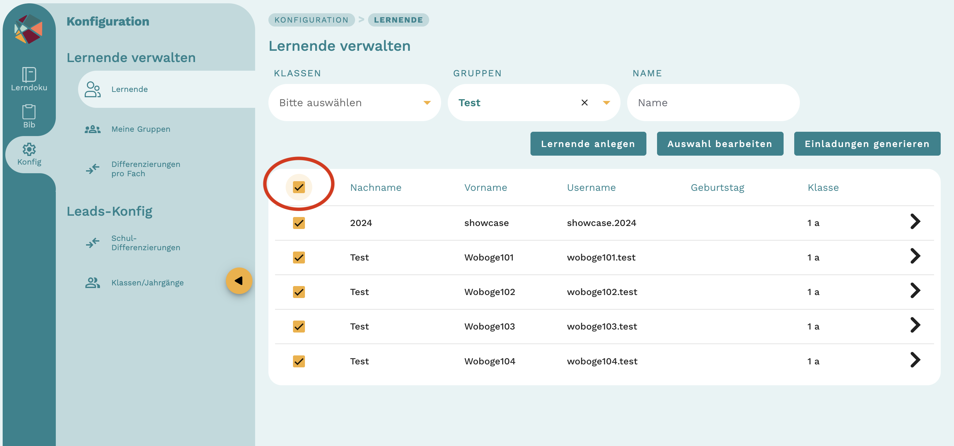The height and width of the screenshot is (446, 954).
Task: Uncheck the Woboge104 row checkbox
Action: (x=299, y=361)
